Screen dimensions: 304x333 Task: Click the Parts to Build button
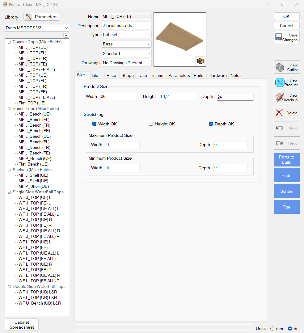287,159
